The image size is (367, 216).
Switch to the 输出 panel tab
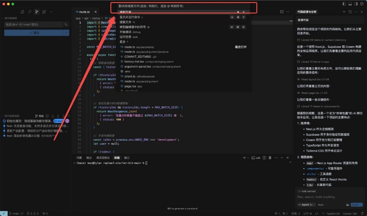click(89, 157)
